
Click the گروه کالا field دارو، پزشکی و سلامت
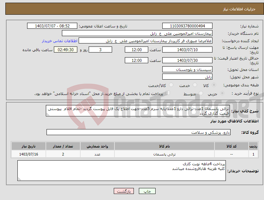point(139,132)
